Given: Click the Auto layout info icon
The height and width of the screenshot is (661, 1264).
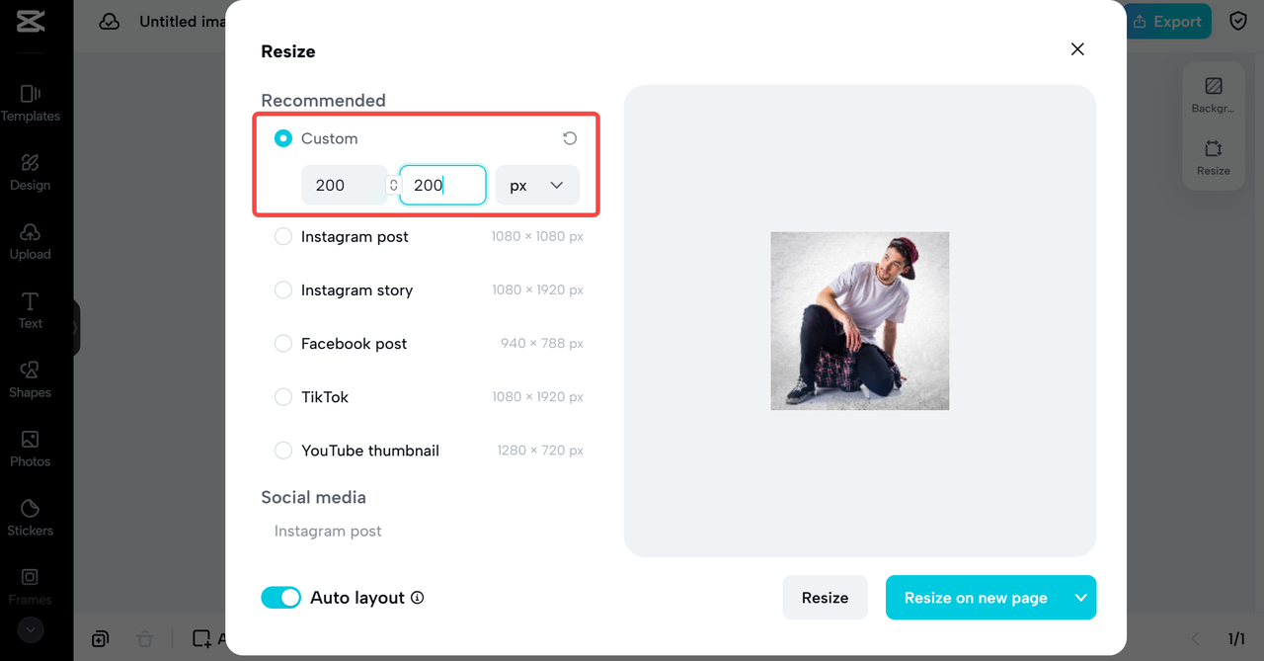Looking at the screenshot, I should [x=417, y=598].
